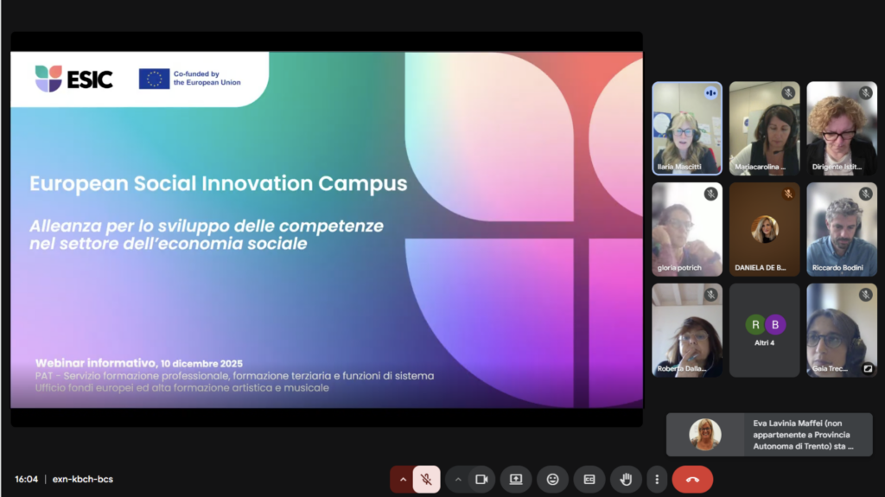The height and width of the screenshot is (497, 885).
Task: Send an emoji reaction
Action: pos(553,479)
